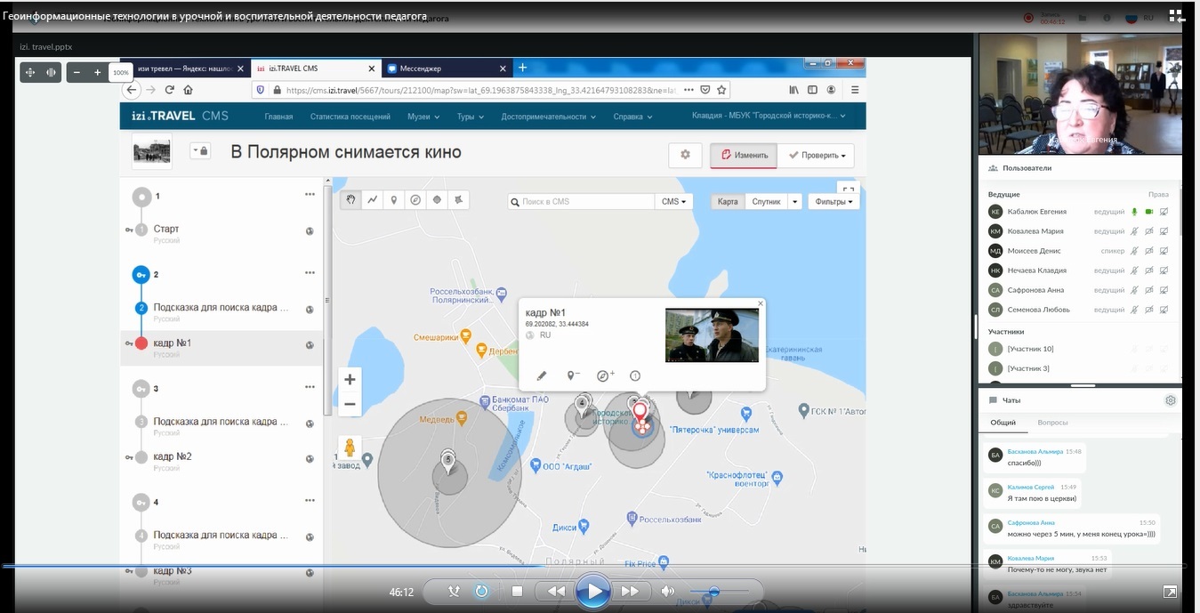This screenshot has width=1200, height=613.
Task: Click the pencil edit icon in popup
Action: 542,375
